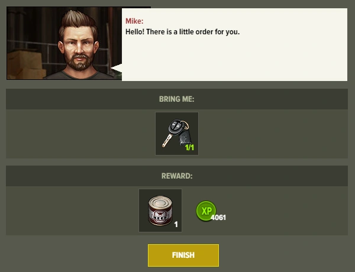Viewport: 355px width, 272px height.
Task: Click the green XP badge
Action: click(206, 211)
